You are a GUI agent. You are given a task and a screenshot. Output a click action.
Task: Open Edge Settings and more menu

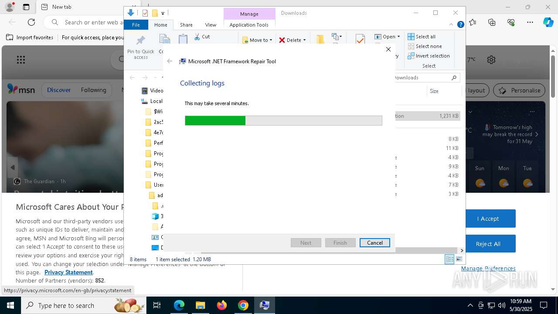530,22
